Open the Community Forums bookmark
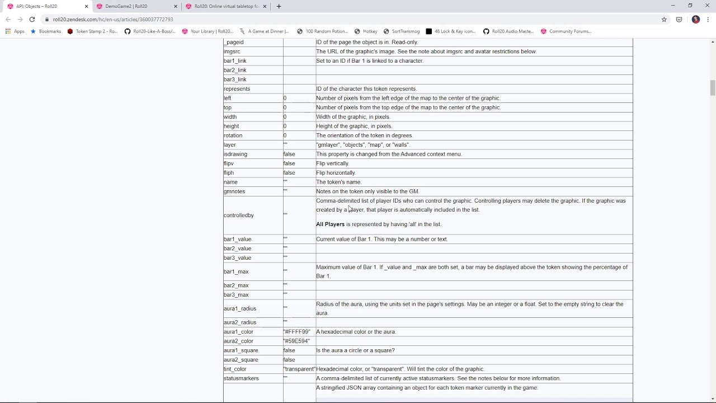 (x=566, y=31)
